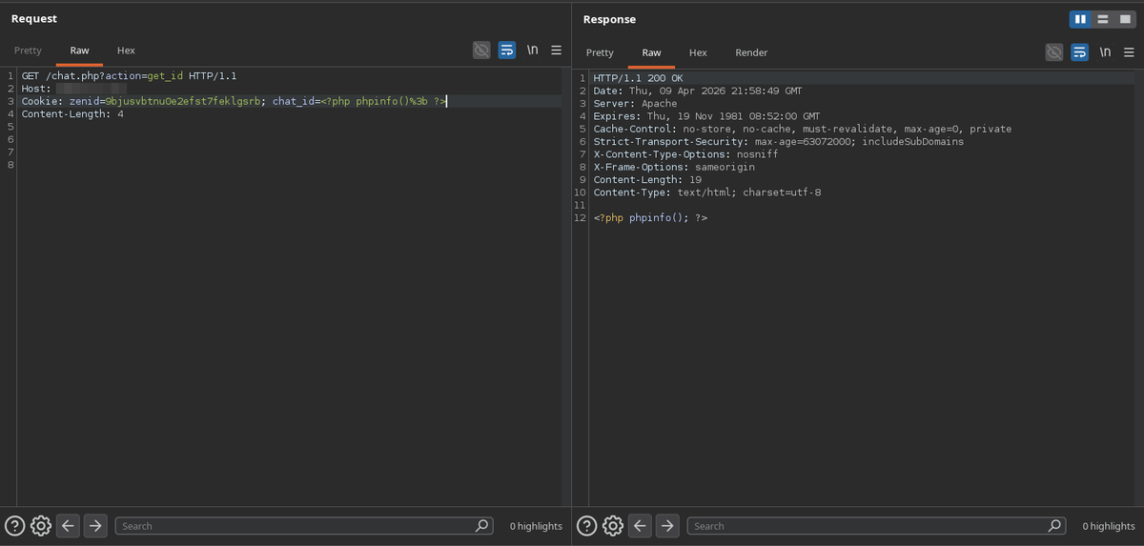Open Request panel hamburger options menu
This screenshot has height=546, width=1144.
(556, 50)
